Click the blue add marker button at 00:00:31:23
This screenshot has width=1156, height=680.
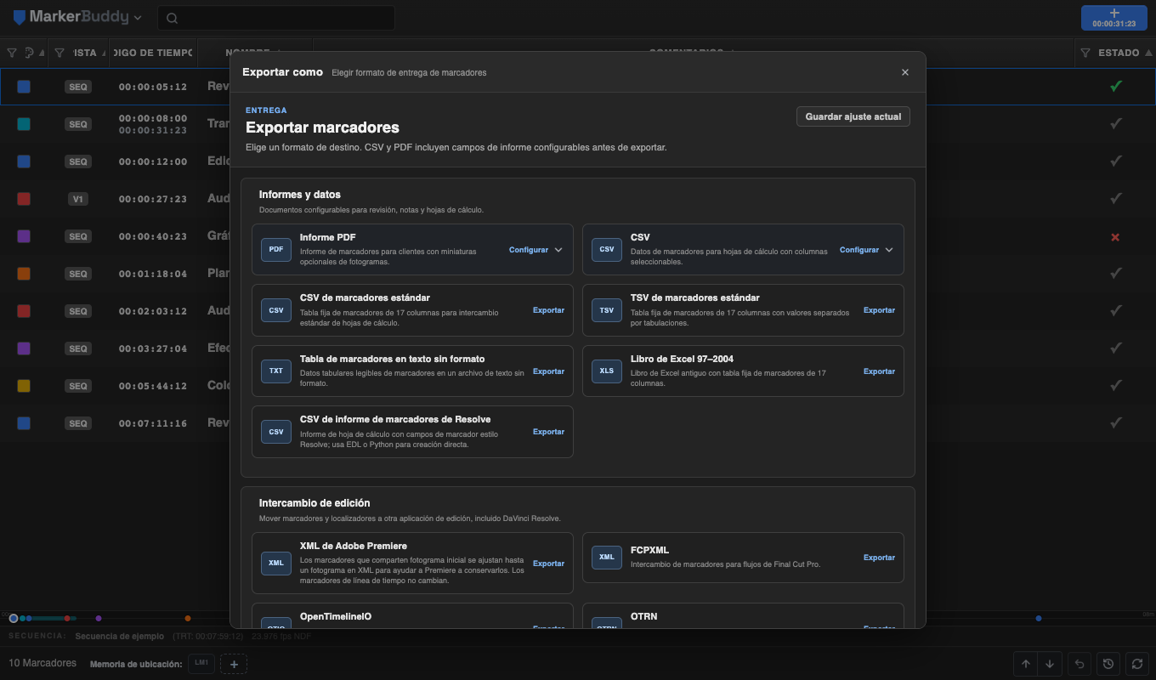[x=1114, y=18]
